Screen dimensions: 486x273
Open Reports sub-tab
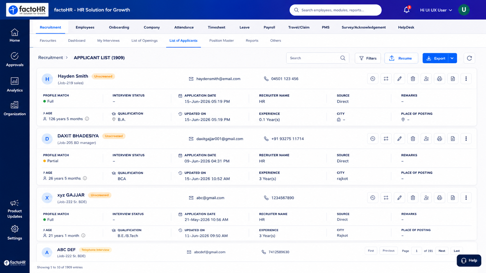click(x=252, y=41)
